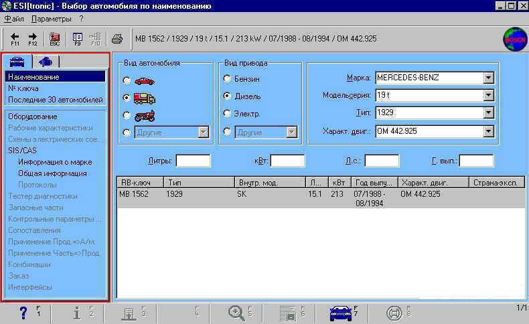Select the Бензин drive type option

(x=227, y=78)
